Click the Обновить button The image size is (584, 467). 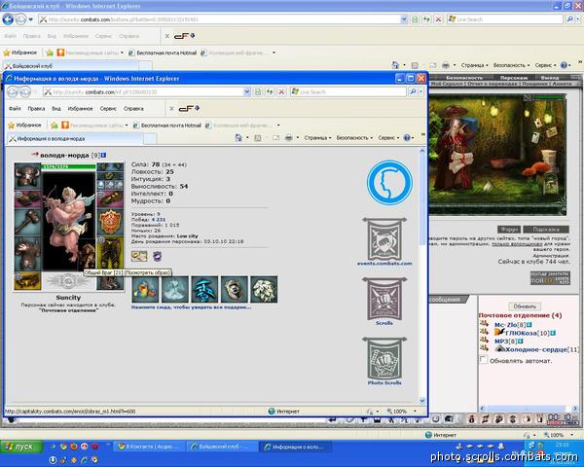click(x=525, y=306)
